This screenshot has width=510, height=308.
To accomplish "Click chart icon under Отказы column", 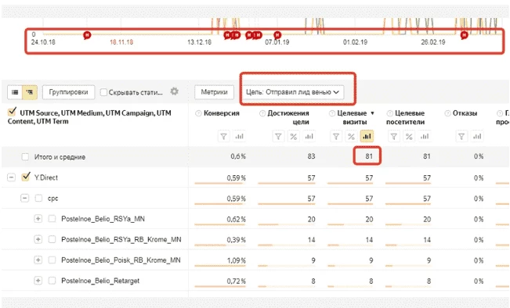I will [x=477, y=136].
